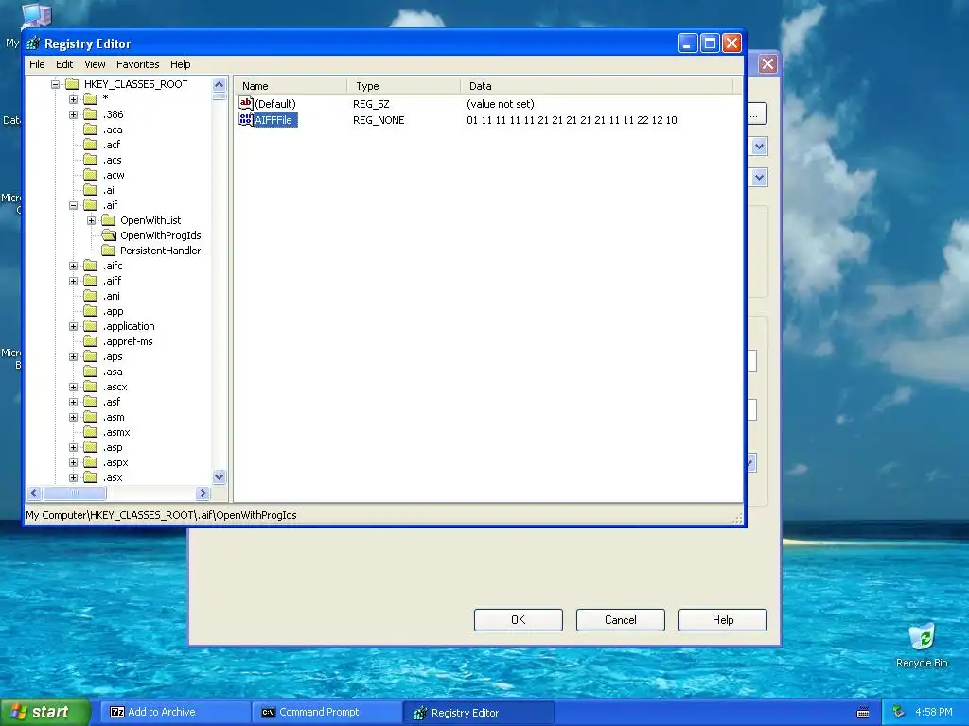Expand the * key node

click(74, 98)
